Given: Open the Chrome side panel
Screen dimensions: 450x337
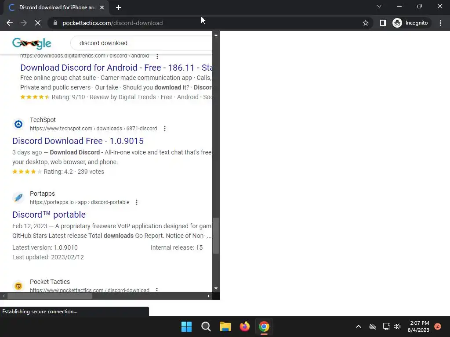Looking at the screenshot, I should [383, 23].
